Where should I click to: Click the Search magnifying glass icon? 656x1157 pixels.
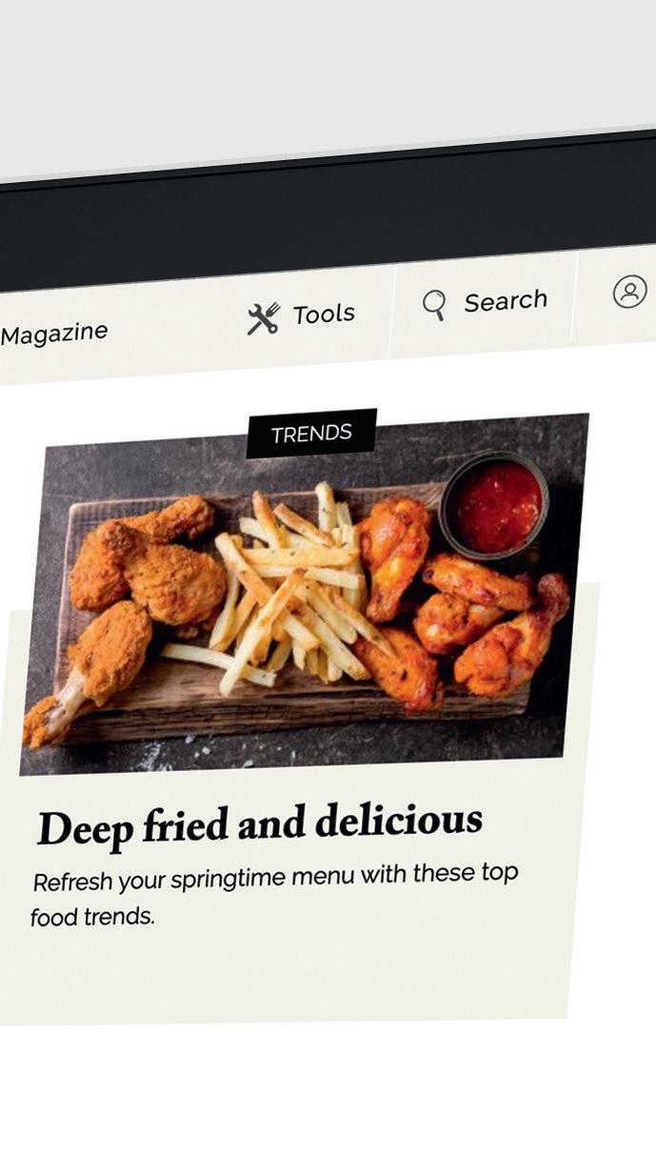[434, 304]
